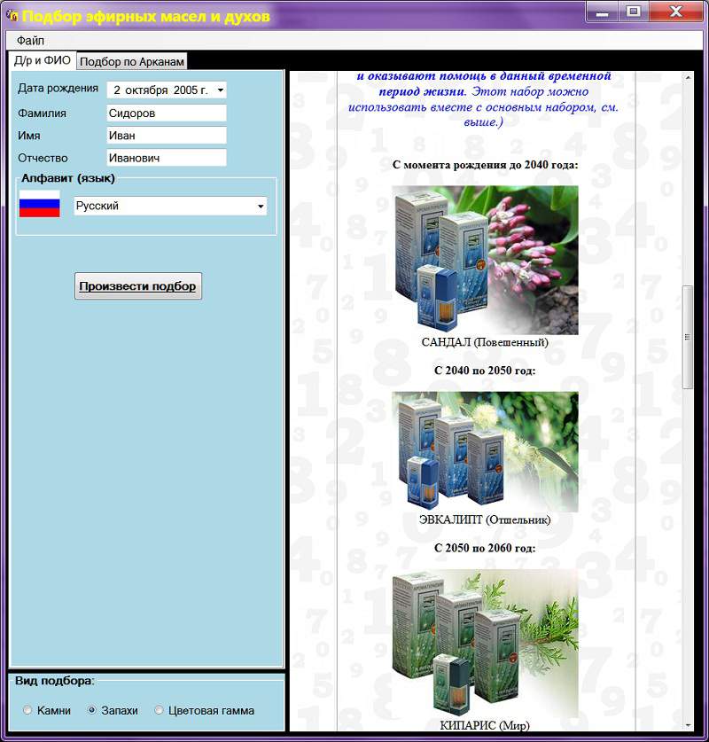Click the scrollbar down arrow in results
The image size is (709, 742).
(x=688, y=725)
